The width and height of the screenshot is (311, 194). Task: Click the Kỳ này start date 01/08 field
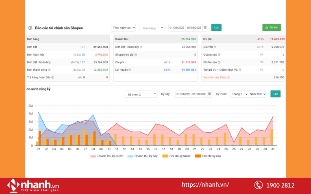click(183, 94)
